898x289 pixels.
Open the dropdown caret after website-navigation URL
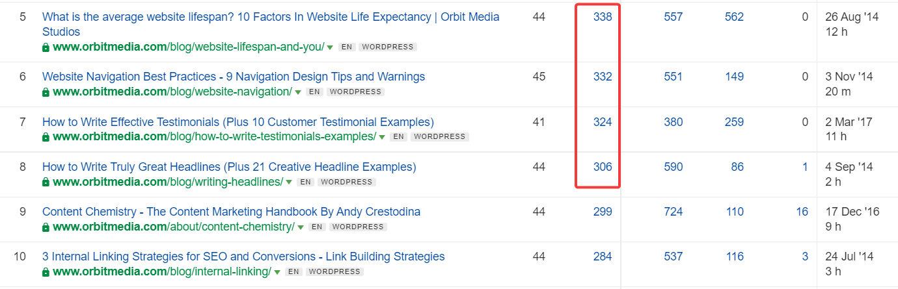pos(298,92)
